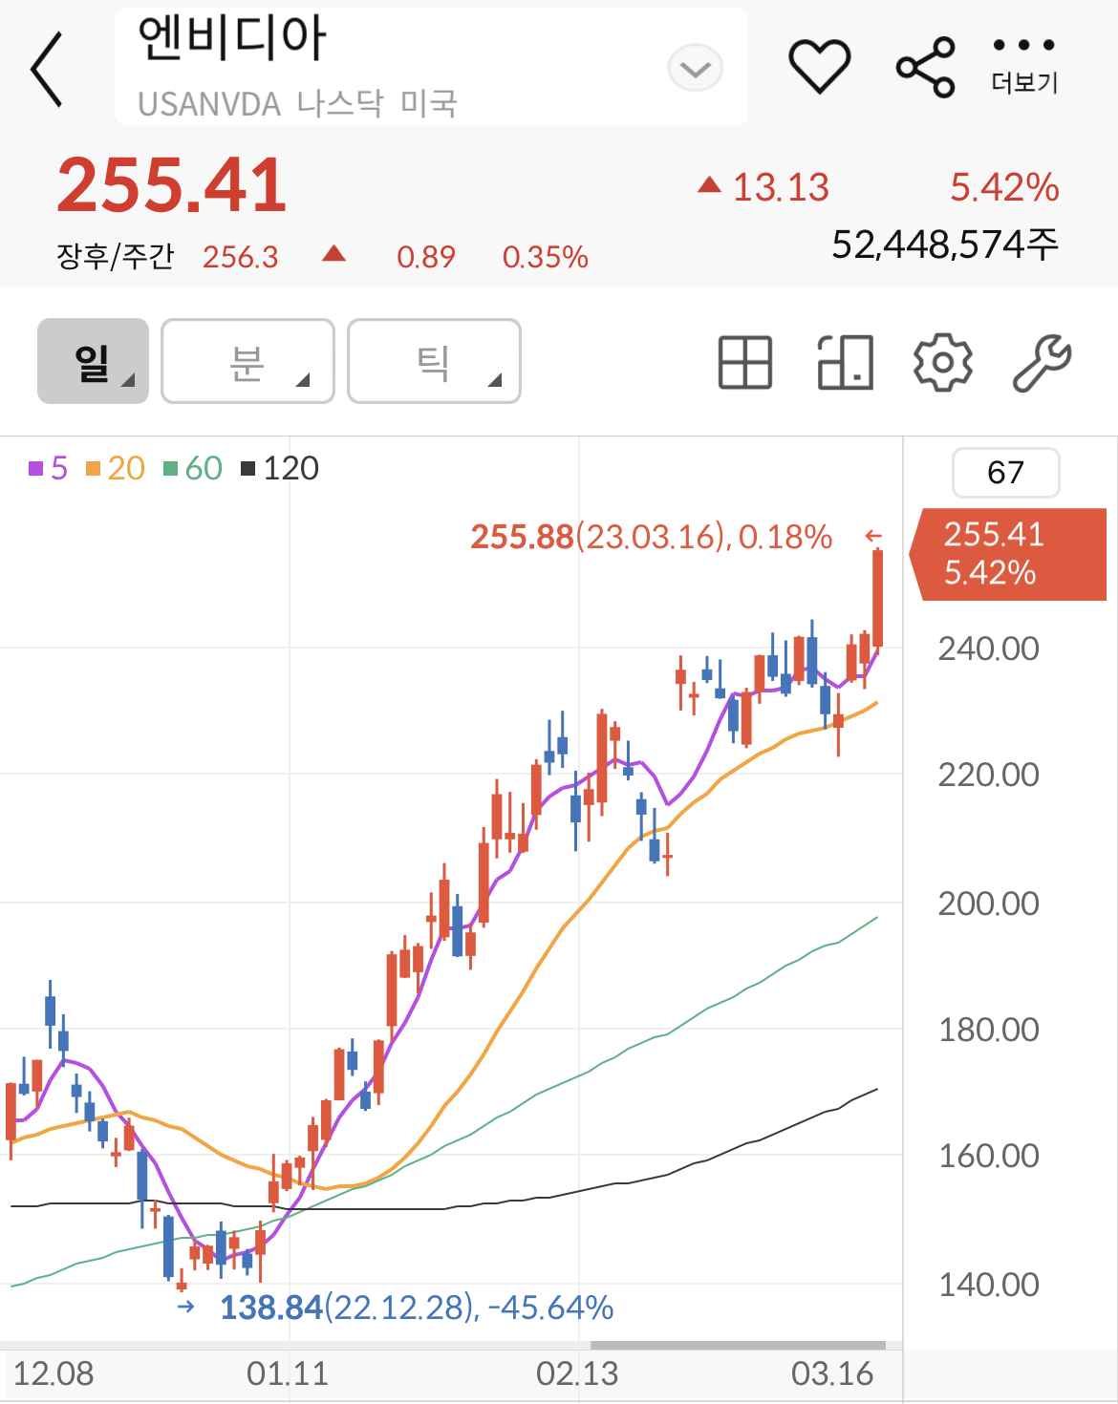This screenshot has height=1404, width=1118.
Task: Click the candle count field showing 67
Action: [1005, 472]
